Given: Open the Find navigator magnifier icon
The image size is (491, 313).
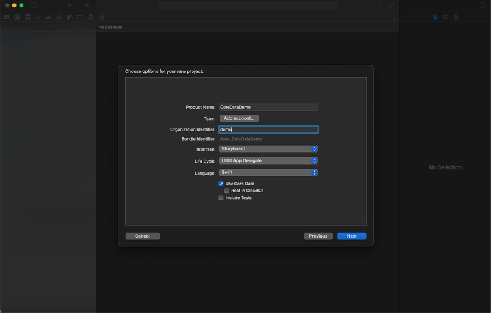Looking at the screenshot, I should pos(38,17).
